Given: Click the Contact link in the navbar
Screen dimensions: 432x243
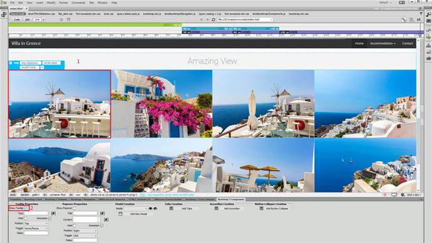Looking at the screenshot, I should pos(407,43).
